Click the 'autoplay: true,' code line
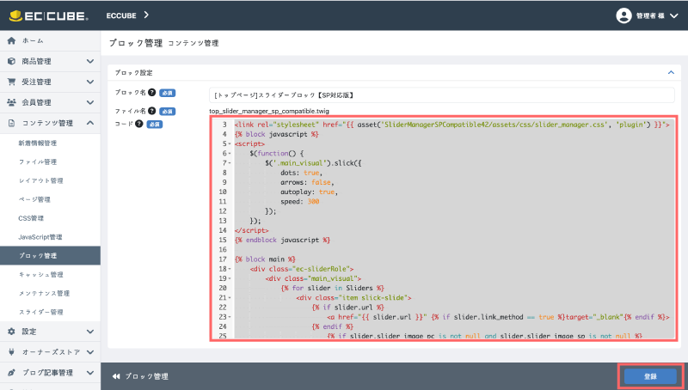The height and width of the screenshot is (390, 688). click(x=310, y=192)
